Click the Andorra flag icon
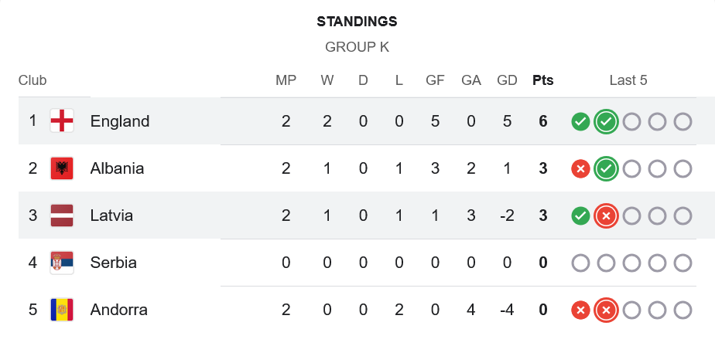This screenshot has width=715, height=346. pyautogui.click(x=62, y=310)
